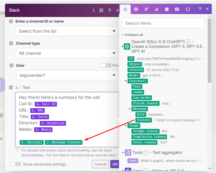Uncheck the Channel type checkbox
The width and height of the screenshot is (216, 173).
tap(11, 43)
